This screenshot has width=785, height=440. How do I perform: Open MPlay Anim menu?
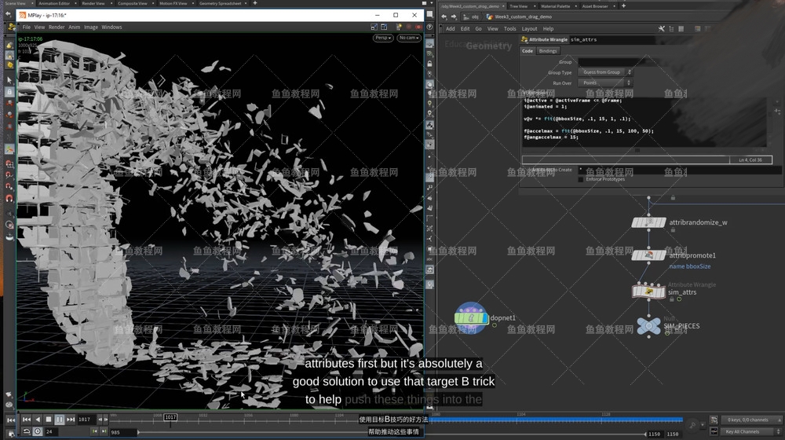point(74,27)
